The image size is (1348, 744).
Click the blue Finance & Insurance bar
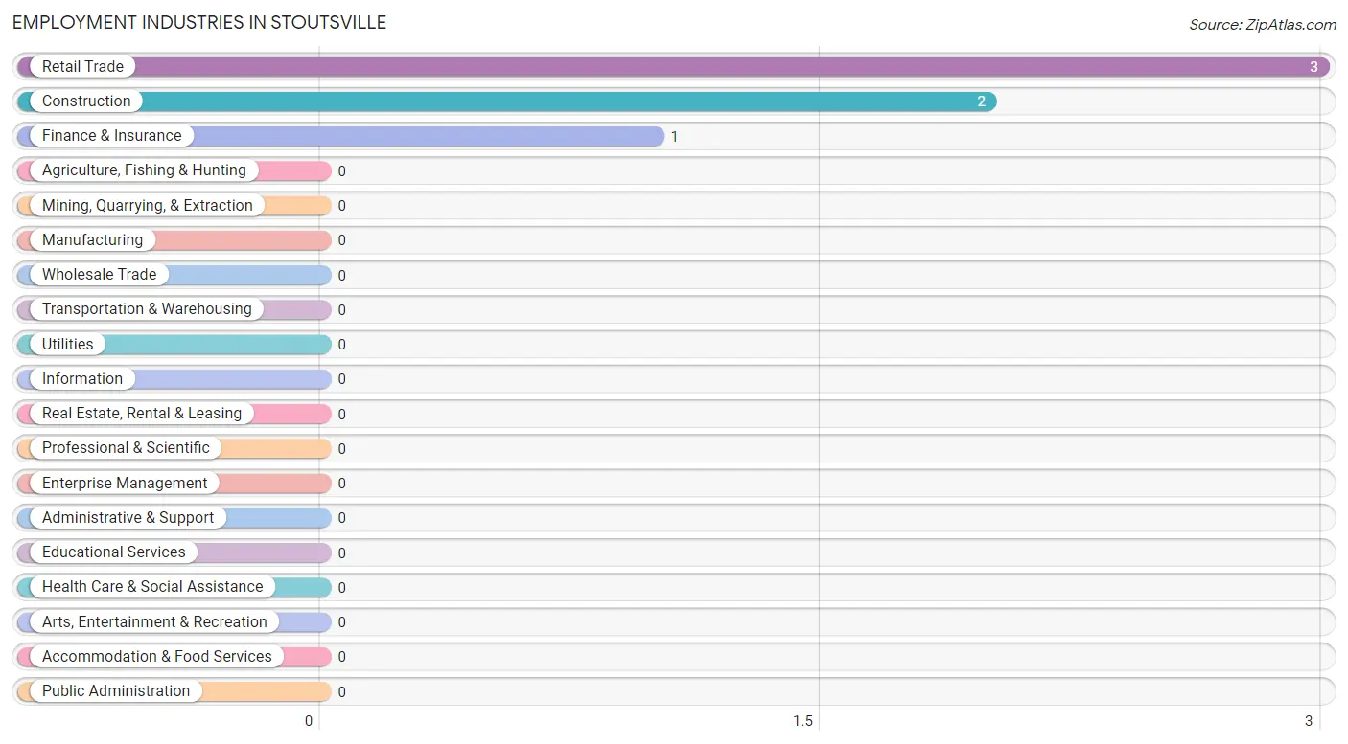tap(340, 136)
